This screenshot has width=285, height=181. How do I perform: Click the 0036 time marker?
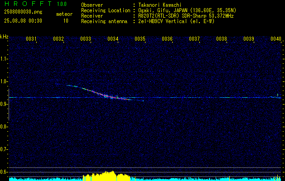(x=167, y=38)
